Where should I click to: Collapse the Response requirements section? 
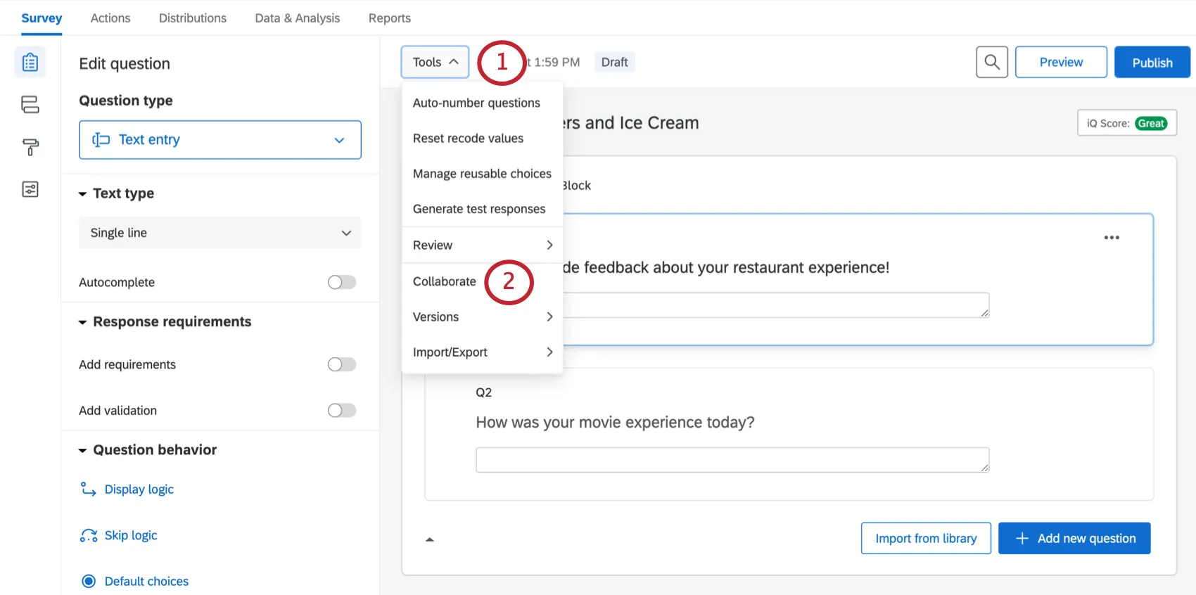click(82, 322)
